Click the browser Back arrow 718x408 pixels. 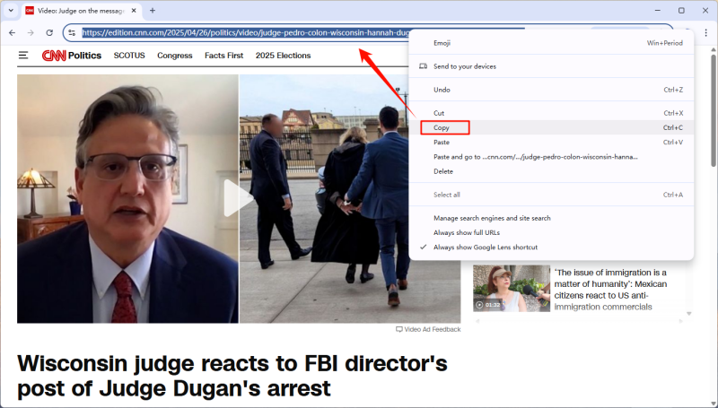click(12, 32)
